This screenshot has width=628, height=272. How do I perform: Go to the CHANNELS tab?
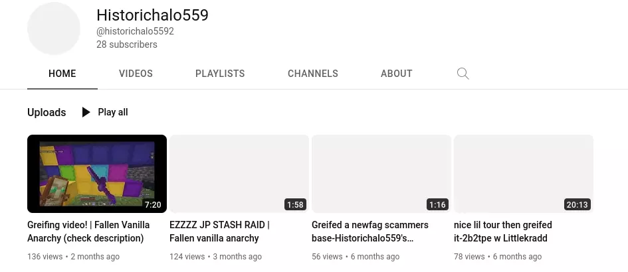point(313,74)
